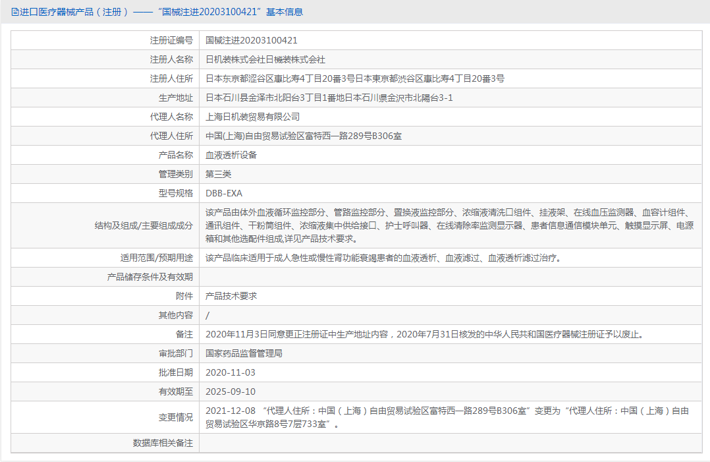Screen dimensions: 710x462
Task: Select approval date 2020-11-03
Action: (x=231, y=372)
